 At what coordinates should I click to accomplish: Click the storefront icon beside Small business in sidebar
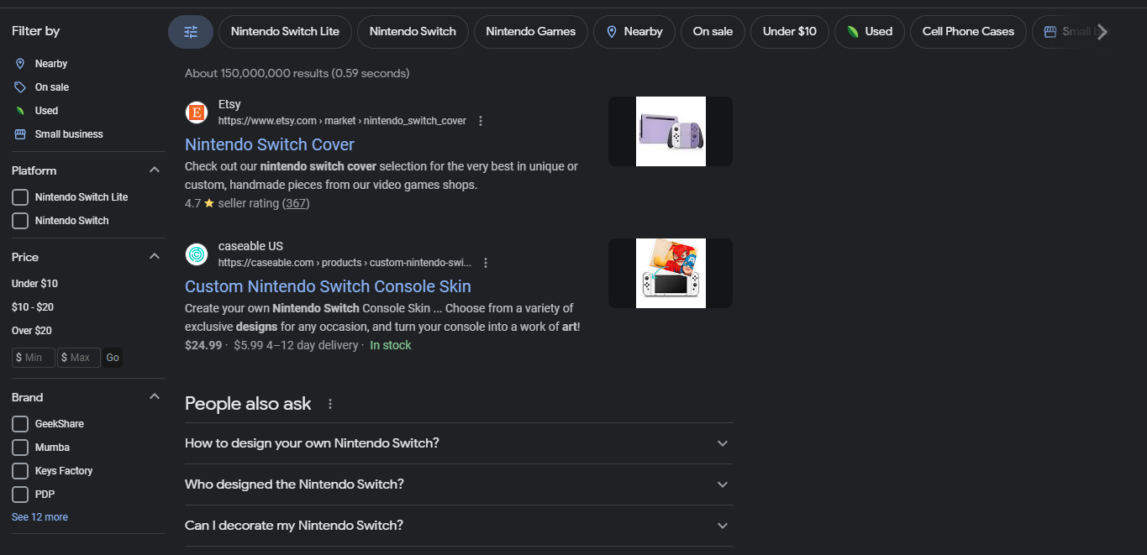coord(20,134)
